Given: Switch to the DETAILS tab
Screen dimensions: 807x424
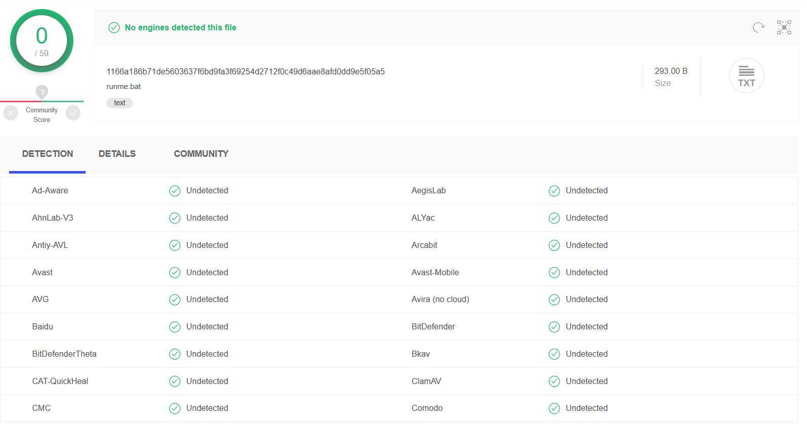Looking at the screenshot, I should [117, 154].
